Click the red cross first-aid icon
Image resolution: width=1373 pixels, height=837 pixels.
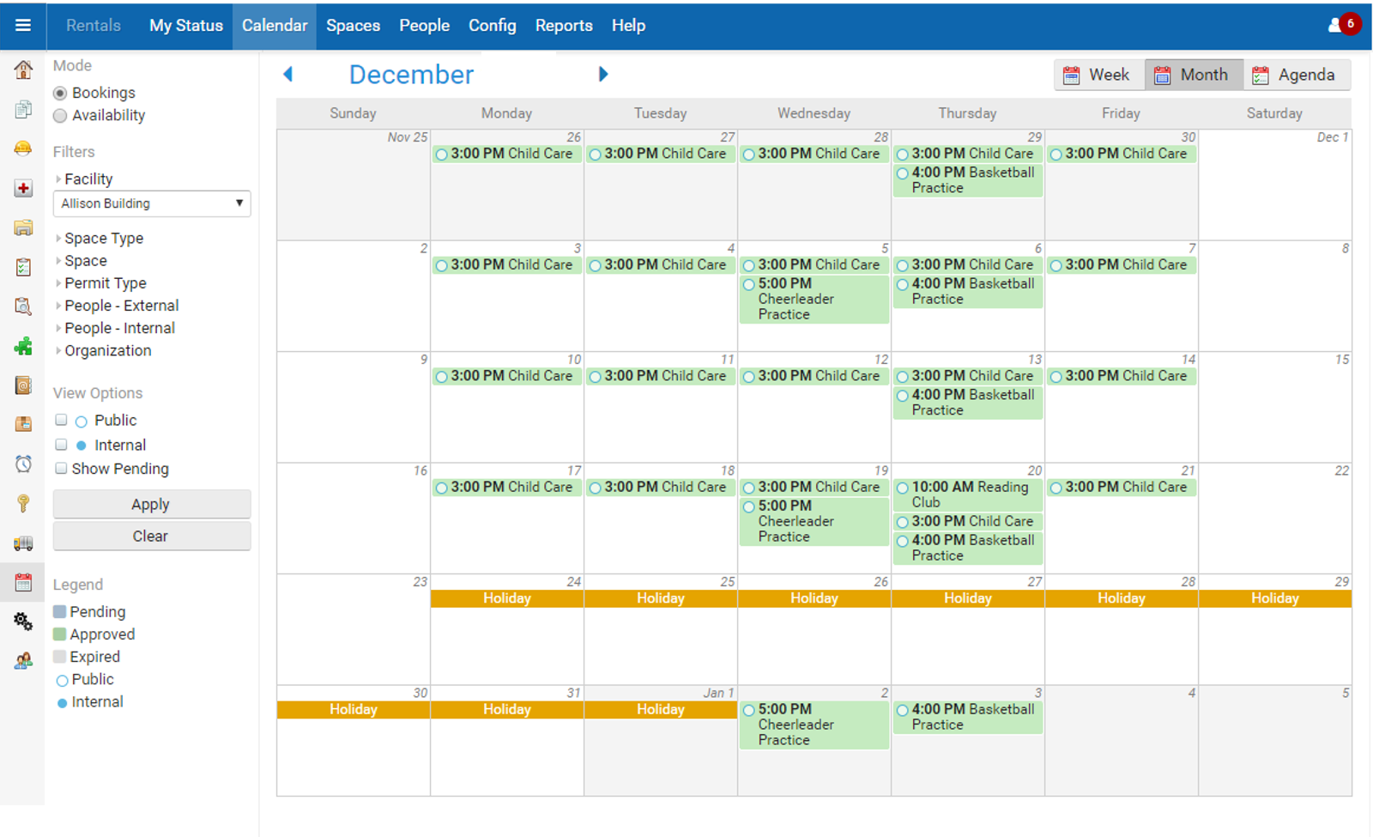(x=23, y=189)
